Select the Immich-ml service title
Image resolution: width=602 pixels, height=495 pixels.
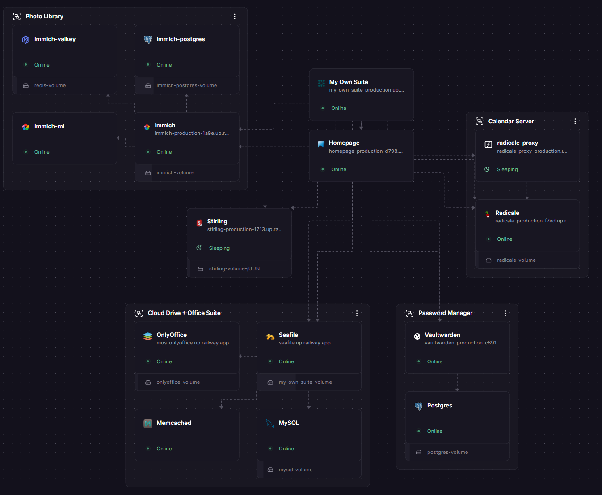[x=49, y=126]
